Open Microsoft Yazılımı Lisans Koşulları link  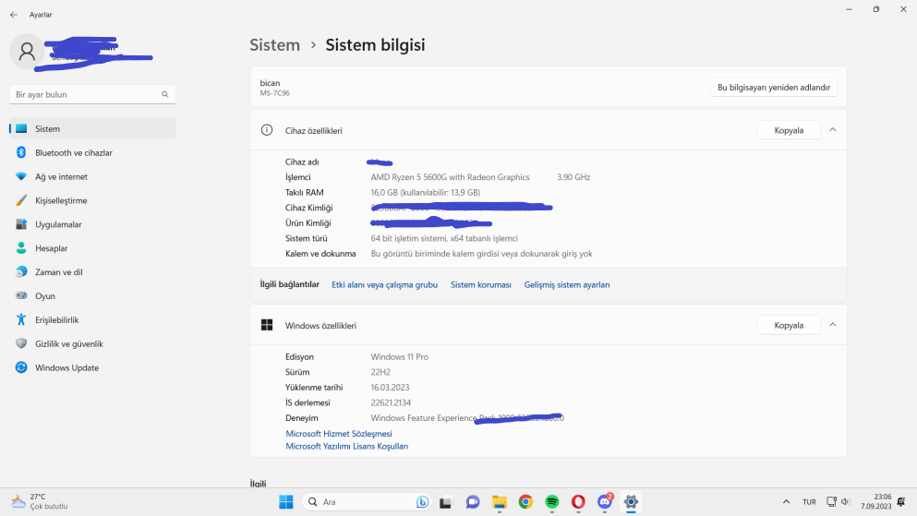tap(347, 446)
